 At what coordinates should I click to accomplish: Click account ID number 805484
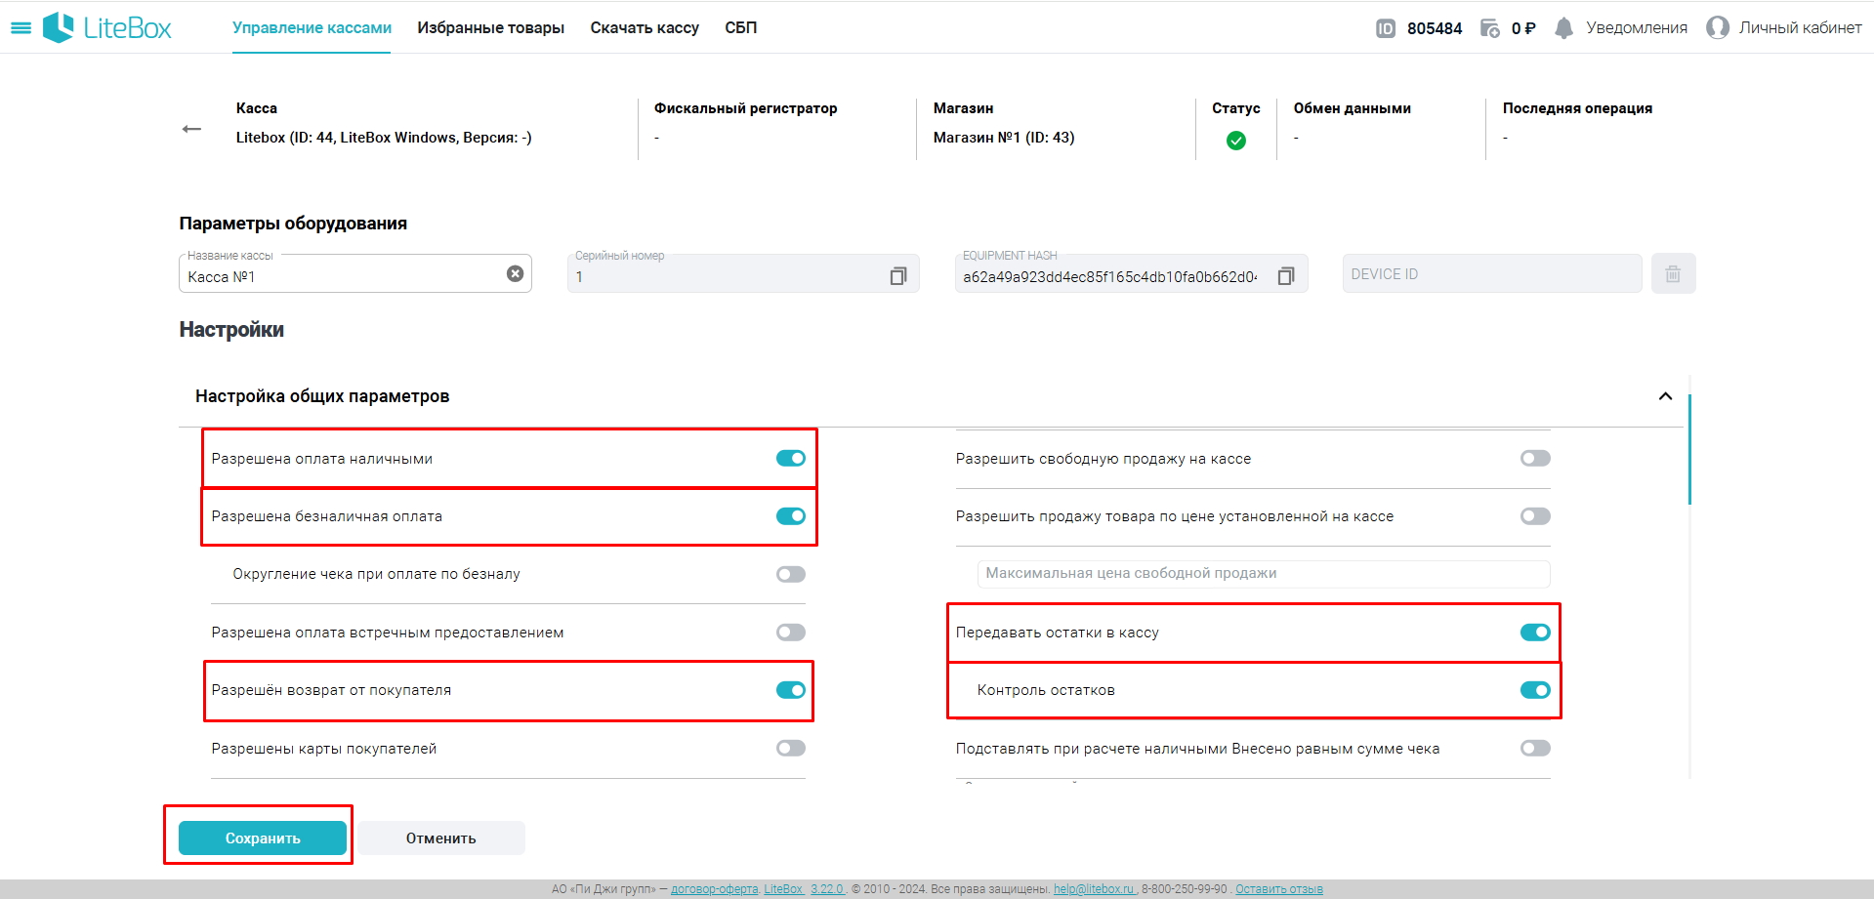click(1435, 28)
